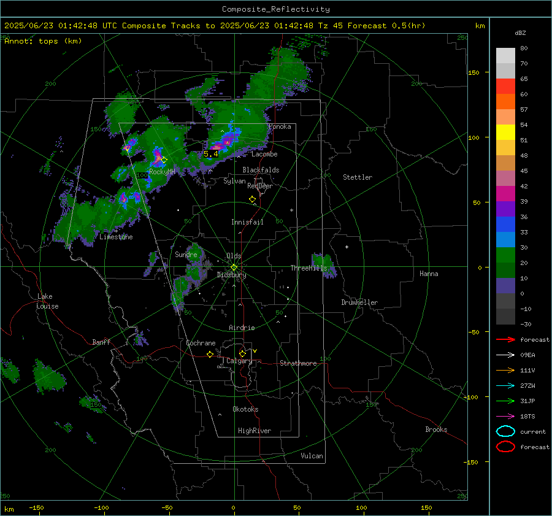Select the red 'forecast' ellipse legend symbol
This screenshot has width=552, height=516.
click(x=505, y=447)
